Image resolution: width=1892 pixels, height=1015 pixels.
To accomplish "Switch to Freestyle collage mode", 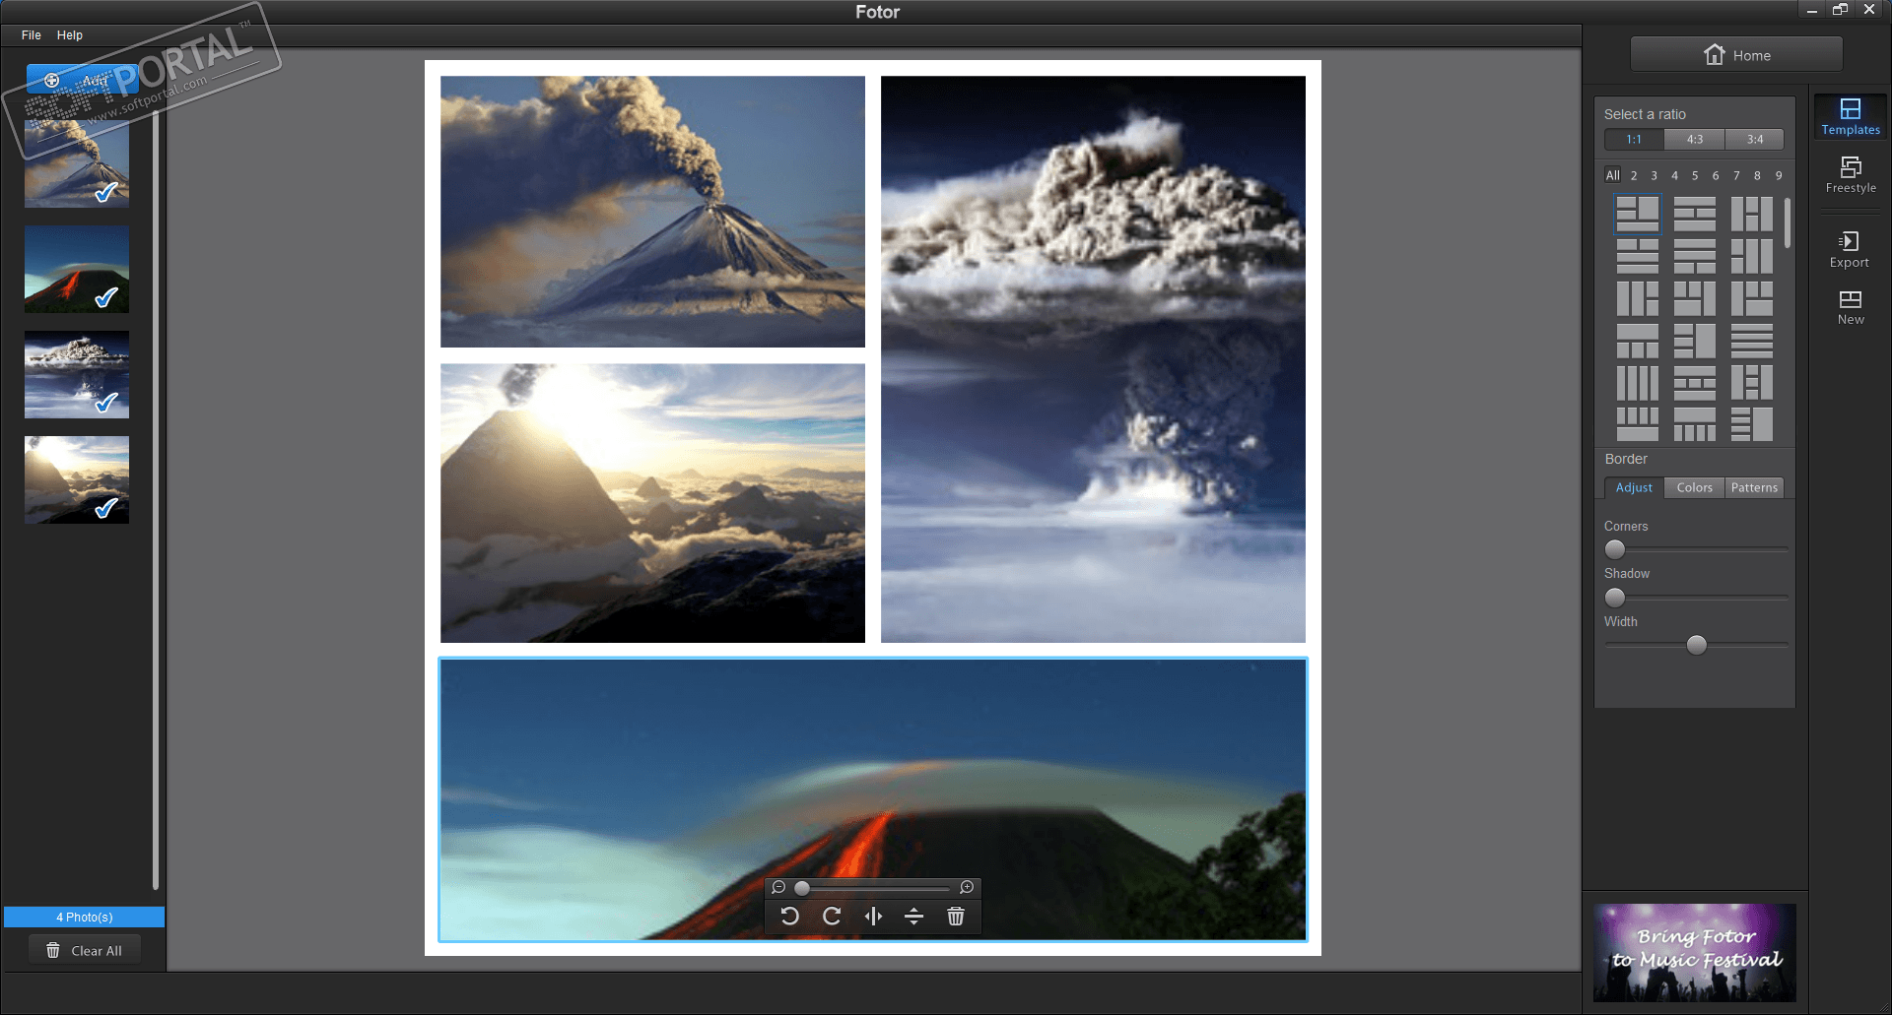I will point(1851,174).
